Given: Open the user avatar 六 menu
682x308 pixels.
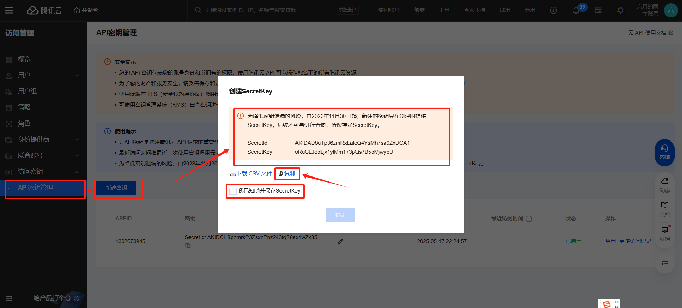Looking at the screenshot, I should (671, 10).
